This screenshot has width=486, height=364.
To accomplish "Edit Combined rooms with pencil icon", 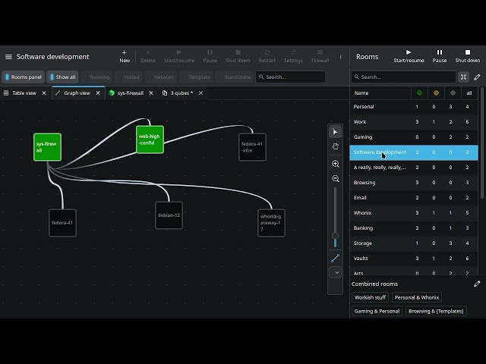I will pyautogui.click(x=477, y=284).
